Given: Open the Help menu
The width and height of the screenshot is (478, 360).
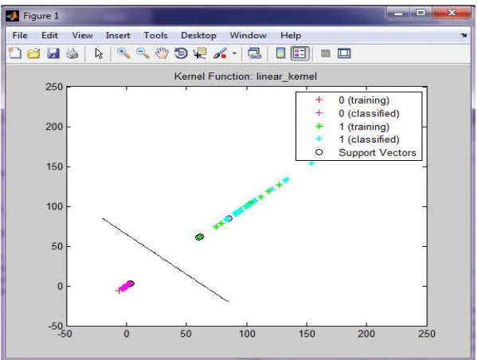Looking at the screenshot, I should point(291,35).
